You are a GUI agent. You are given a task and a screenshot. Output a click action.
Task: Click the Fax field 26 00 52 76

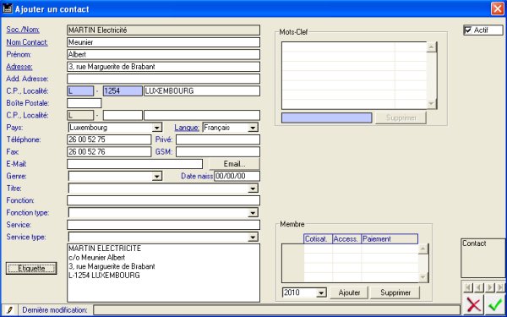(109, 151)
